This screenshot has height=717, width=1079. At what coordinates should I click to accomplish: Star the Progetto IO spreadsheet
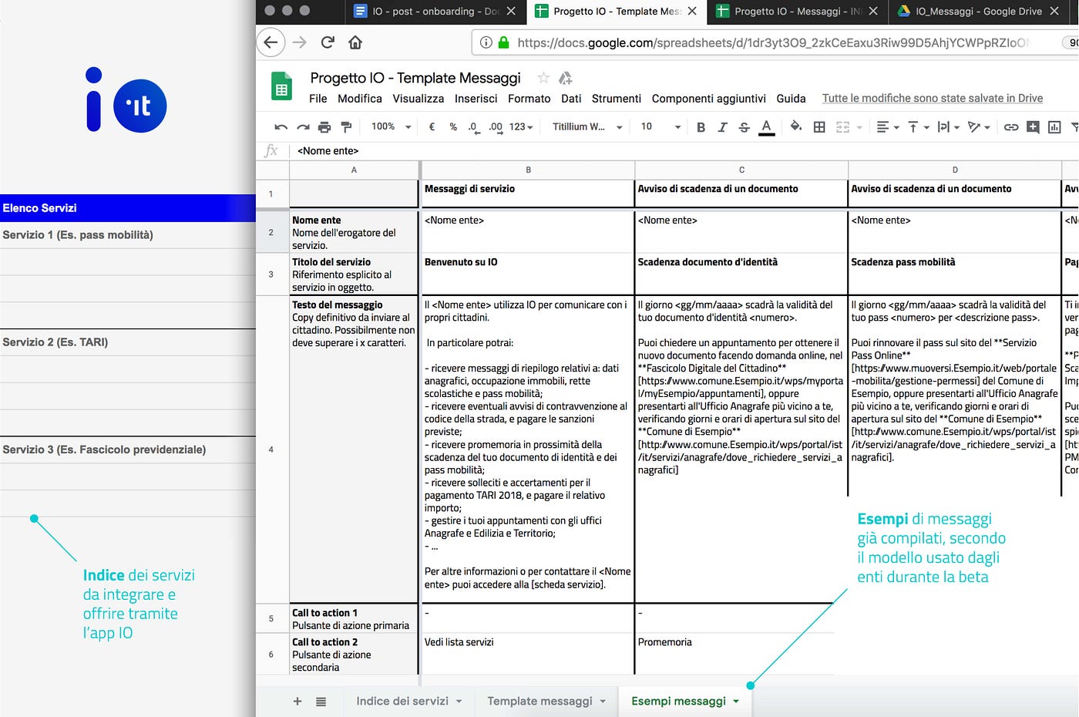pos(543,78)
